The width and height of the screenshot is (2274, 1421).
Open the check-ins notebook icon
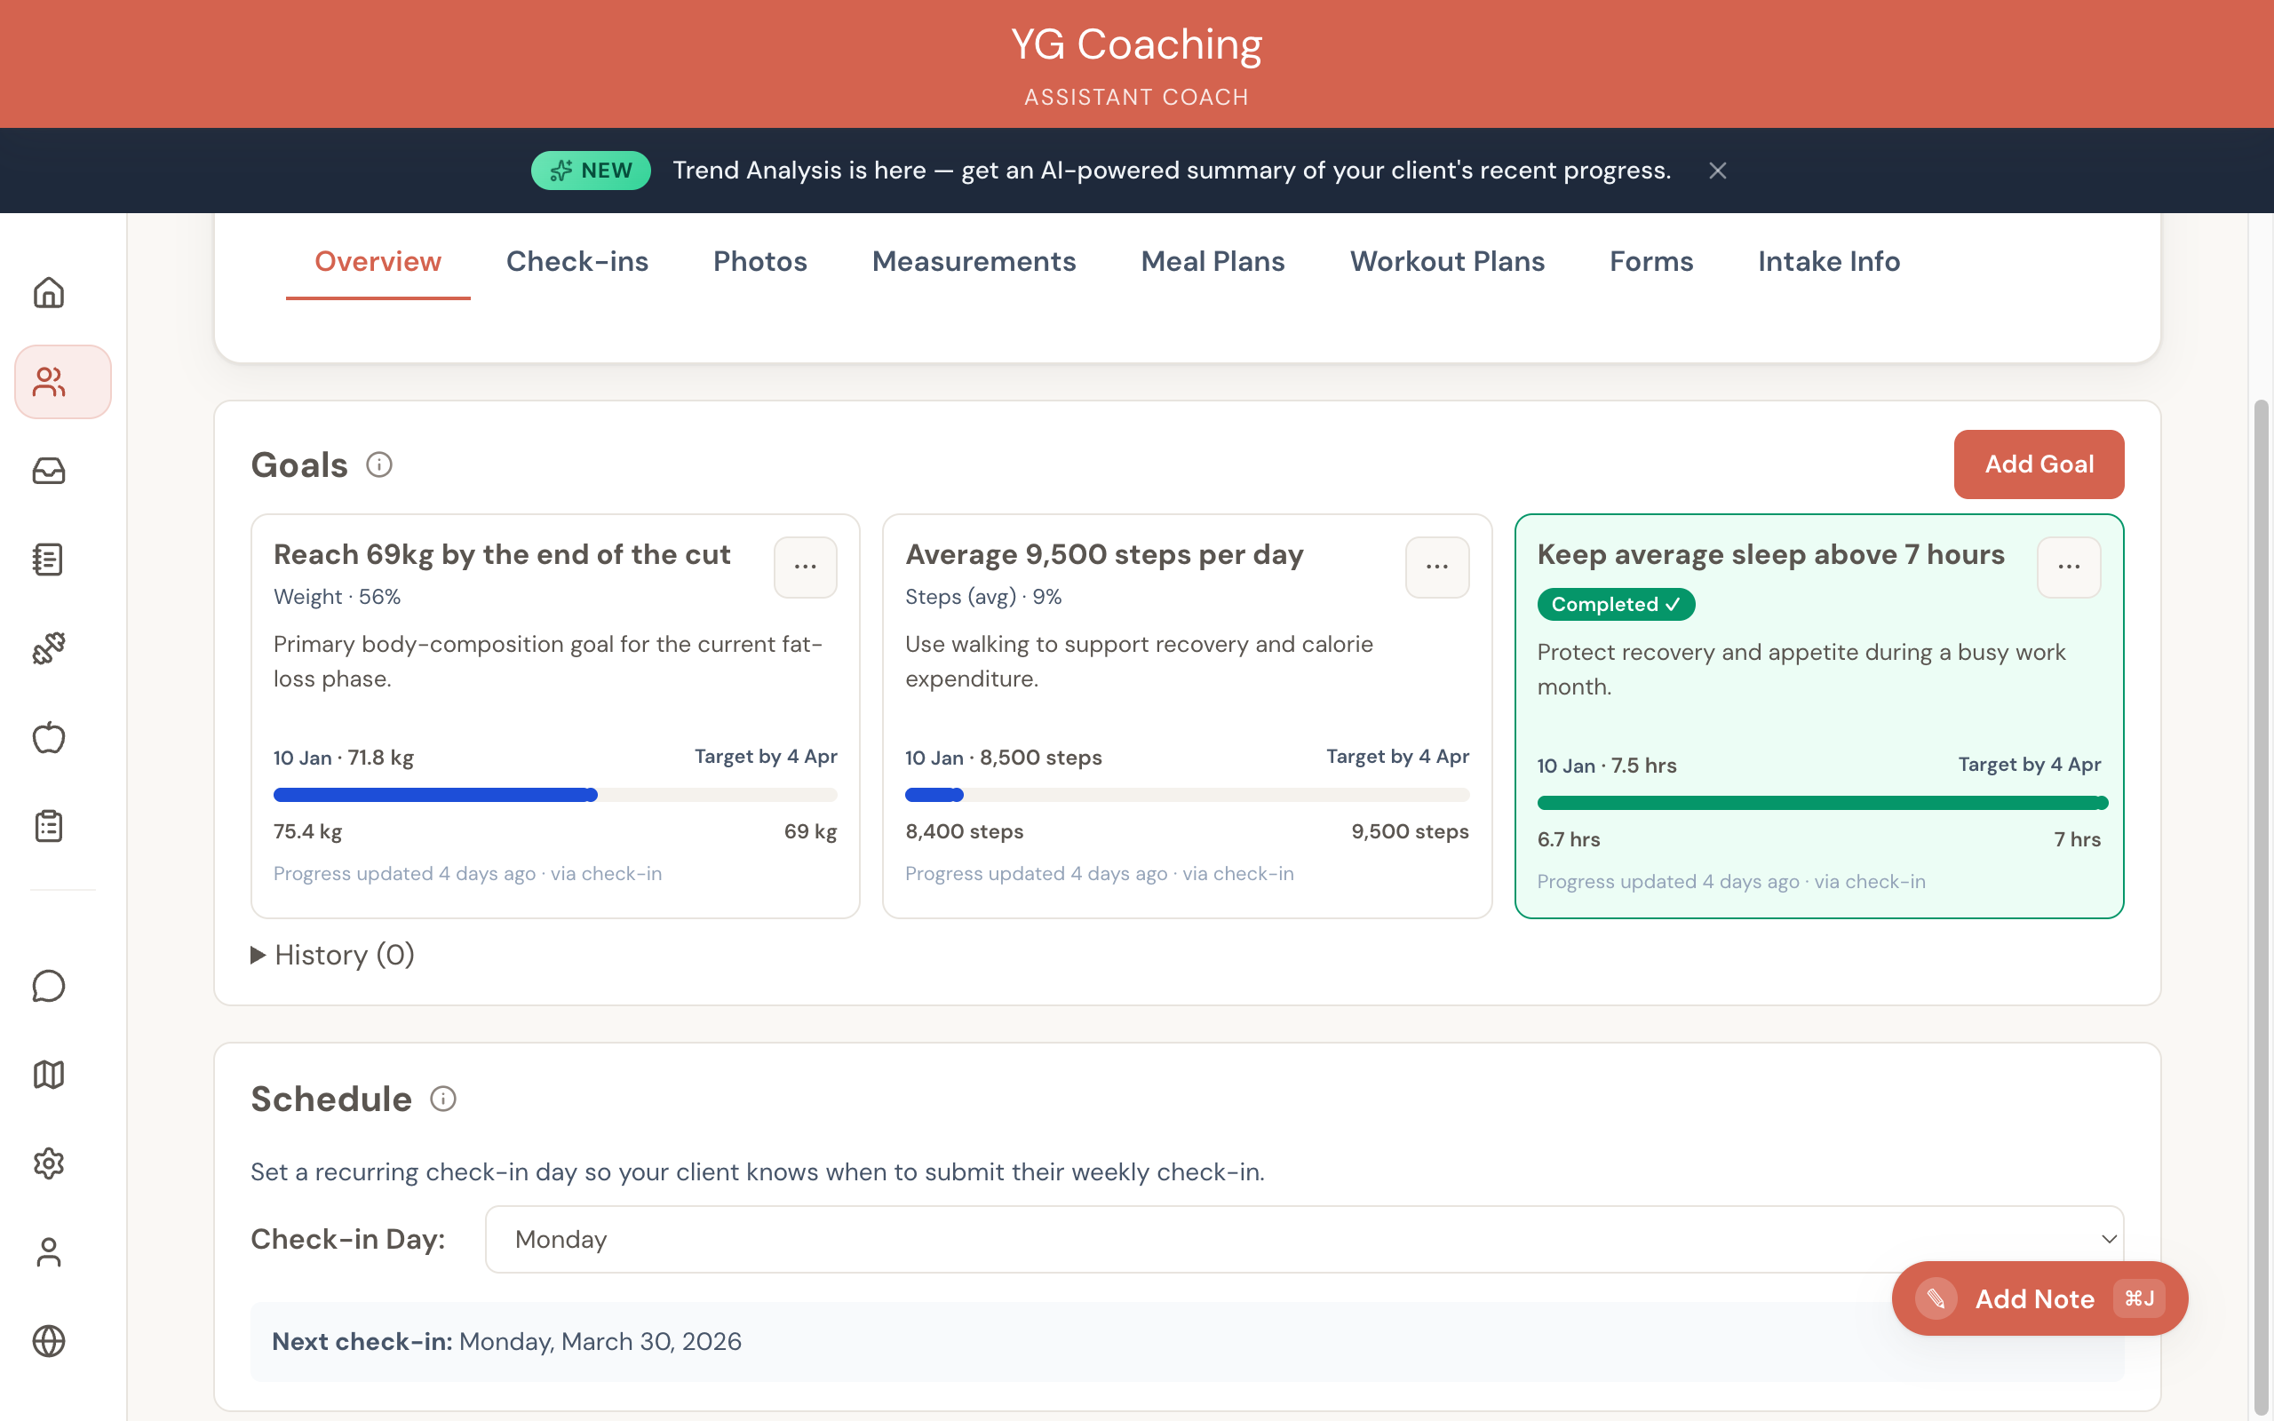(x=48, y=560)
